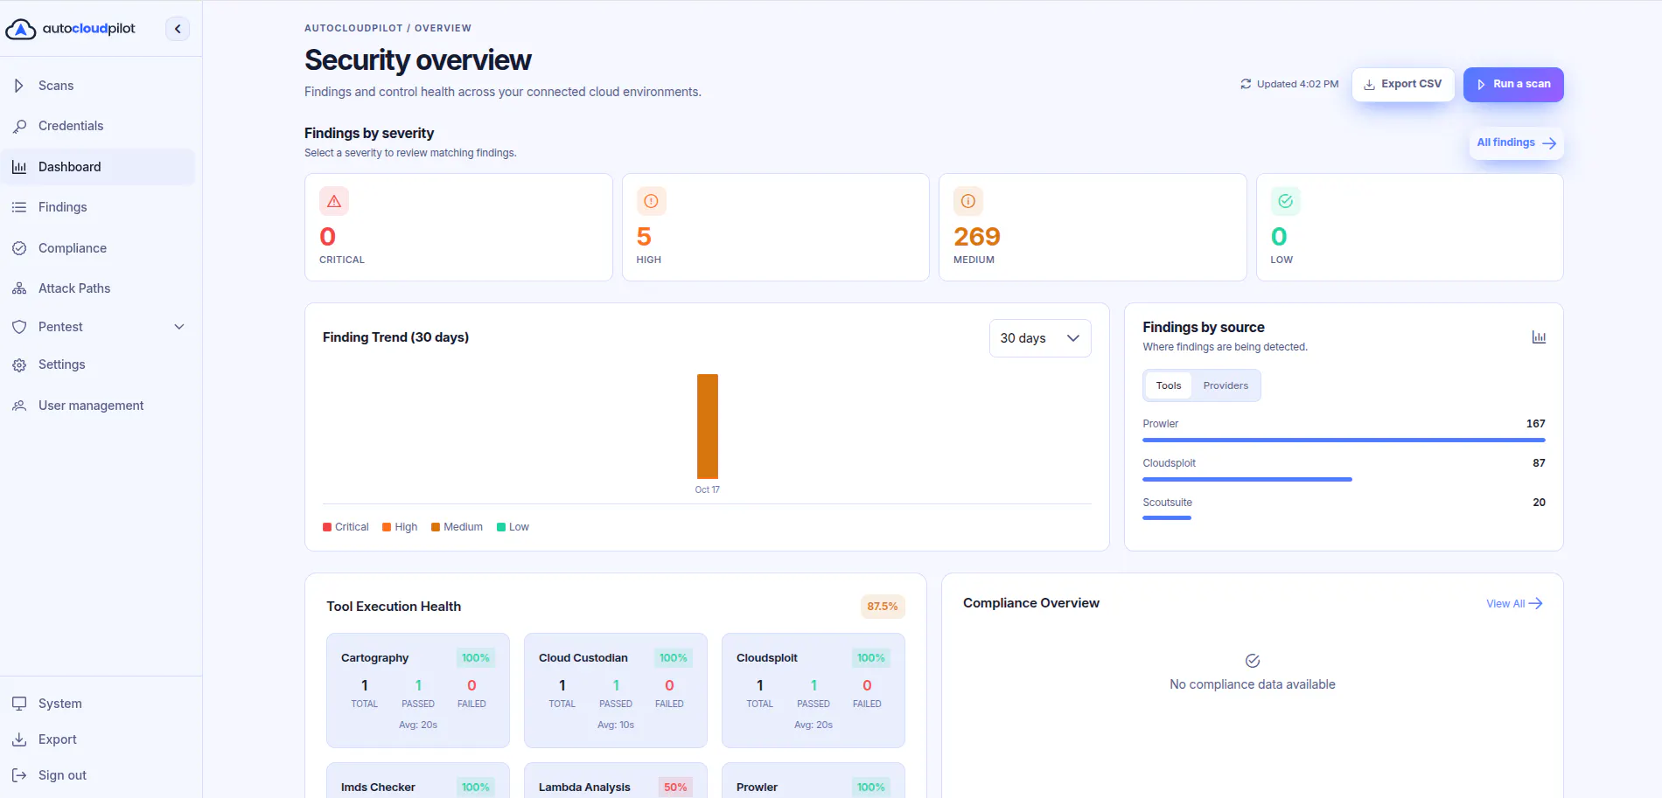The width and height of the screenshot is (1662, 798).
Task: Click the System monitor icon
Action: (19, 704)
